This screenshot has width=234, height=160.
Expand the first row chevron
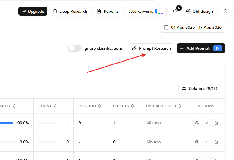pos(207,123)
